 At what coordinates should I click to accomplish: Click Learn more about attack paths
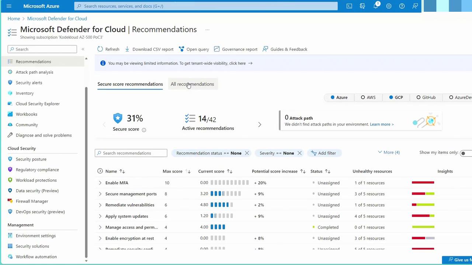[x=382, y=124]
